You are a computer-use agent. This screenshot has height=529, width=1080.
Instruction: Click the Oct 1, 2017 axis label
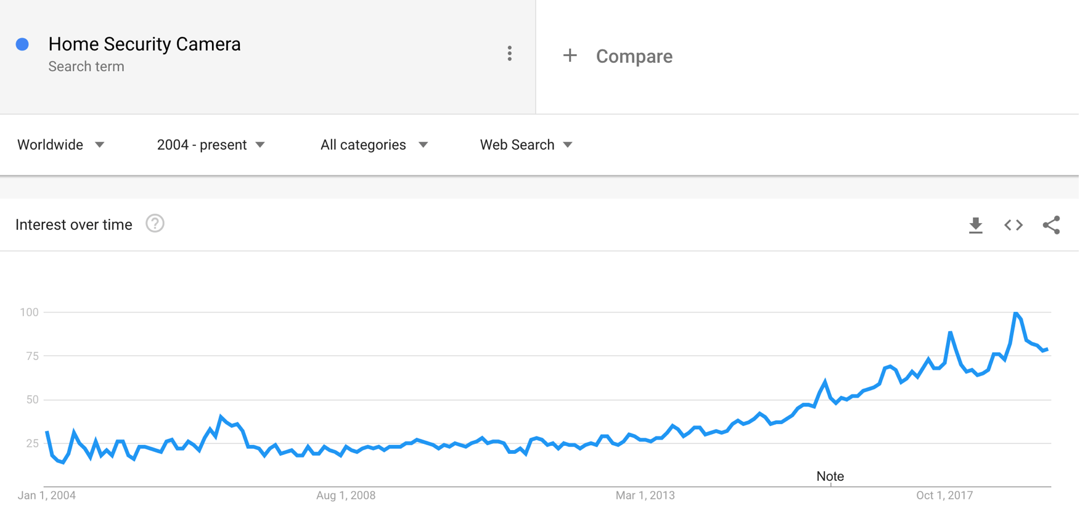point(944,495)
